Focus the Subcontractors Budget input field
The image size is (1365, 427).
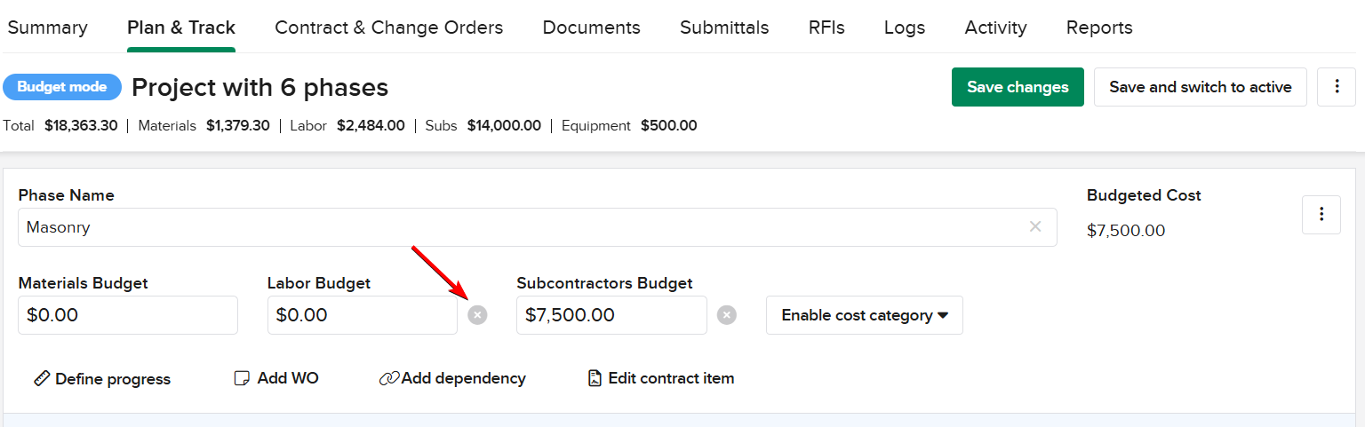(611, 315)
